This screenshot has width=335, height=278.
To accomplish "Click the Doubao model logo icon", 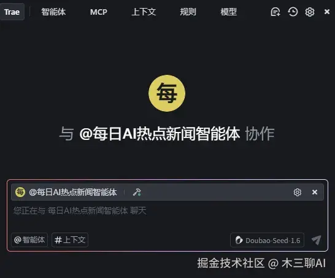I will tap(239, 240).
